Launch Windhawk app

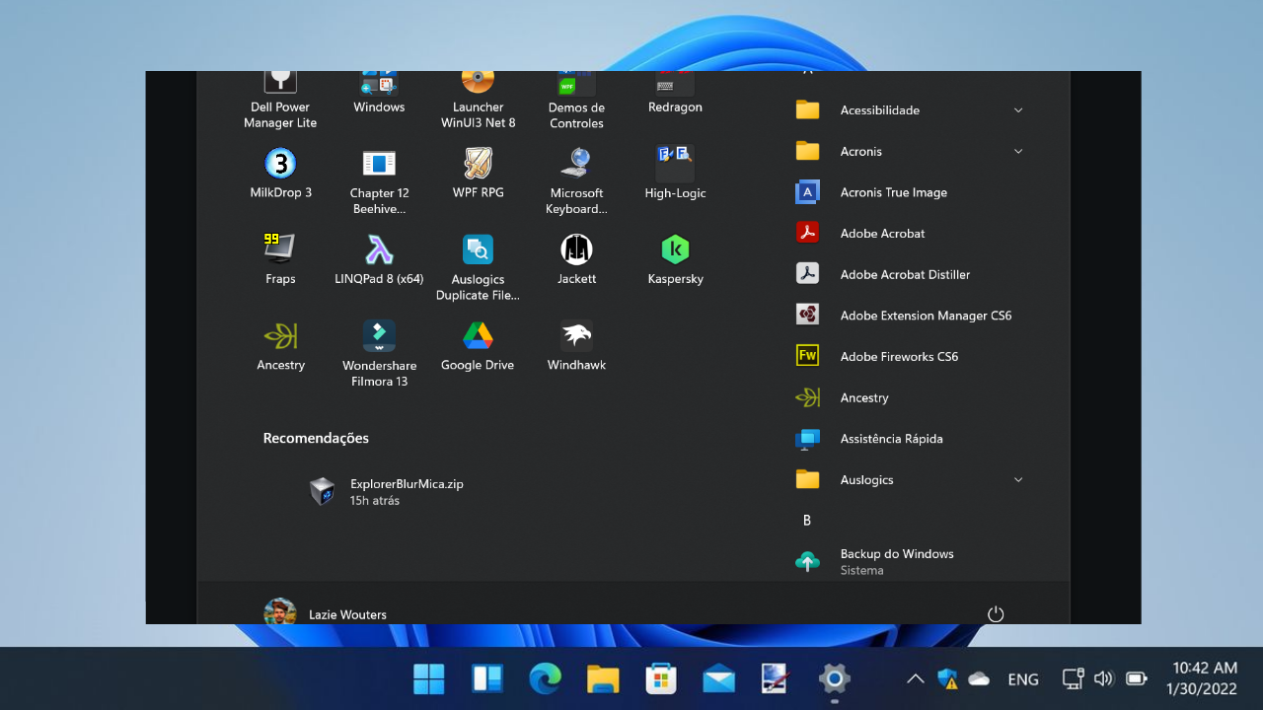[x=576, y=345]
